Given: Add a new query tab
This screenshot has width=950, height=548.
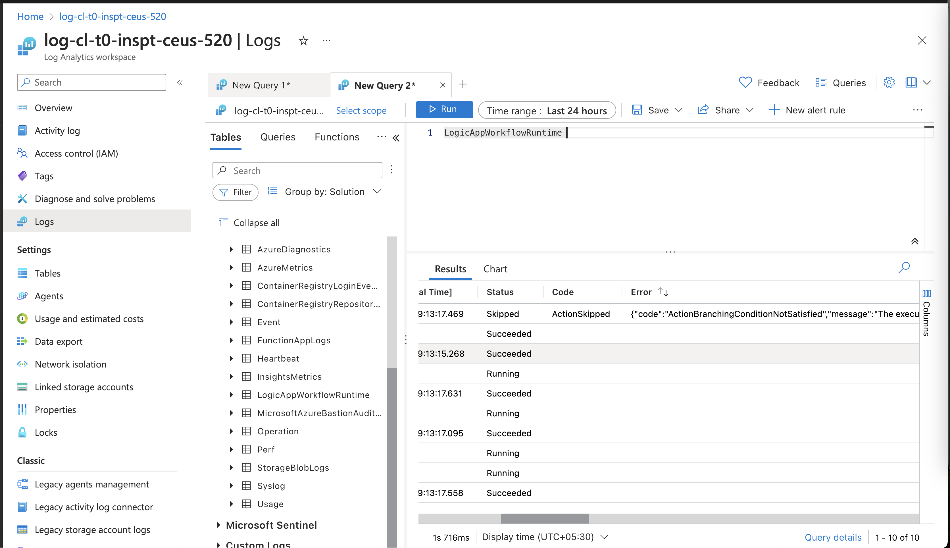Looking at the screenshot, I should tap(463, 84).
